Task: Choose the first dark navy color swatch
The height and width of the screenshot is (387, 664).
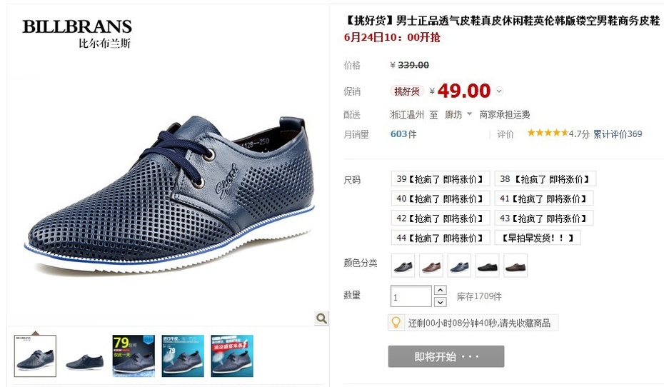Action: point(403,266)
